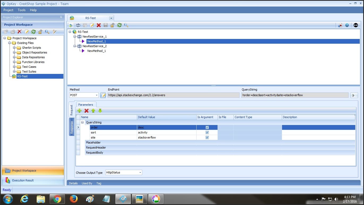This screenshot has width=364, height=205.
Task: Open the Tag tab
Action: click(x=99, y=183)
